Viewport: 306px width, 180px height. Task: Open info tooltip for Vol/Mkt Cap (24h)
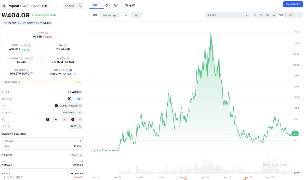point(32,58)
